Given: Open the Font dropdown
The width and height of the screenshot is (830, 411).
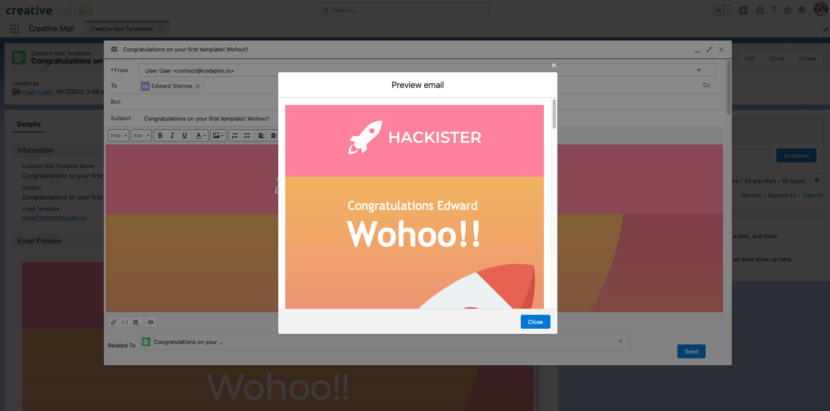Looking at the screenshot, I should [x=118, y=135].
